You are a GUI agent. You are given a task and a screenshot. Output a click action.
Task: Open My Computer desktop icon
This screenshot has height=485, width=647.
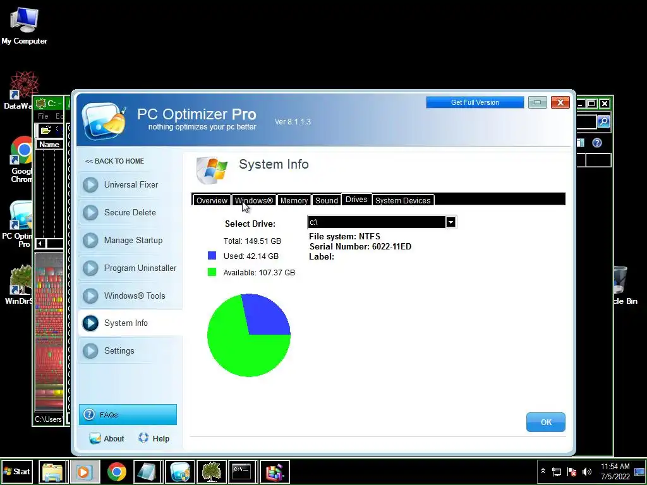click(x=25, y=27)
